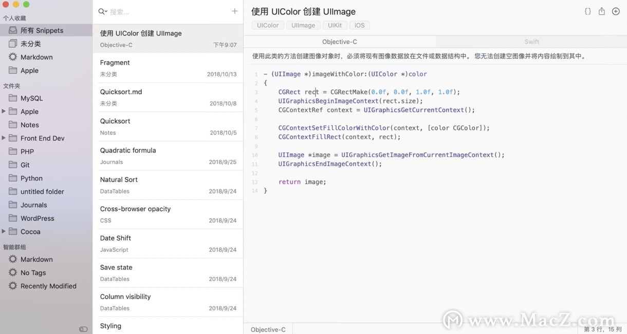Click the snippet title 使用 UIColor 创建 UIImage
The height and width of the screenshot is (334, 627).
coord(303,11)
